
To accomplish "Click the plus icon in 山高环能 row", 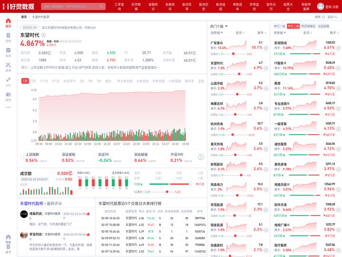I will pyautogui.click(x=266, y=89).
